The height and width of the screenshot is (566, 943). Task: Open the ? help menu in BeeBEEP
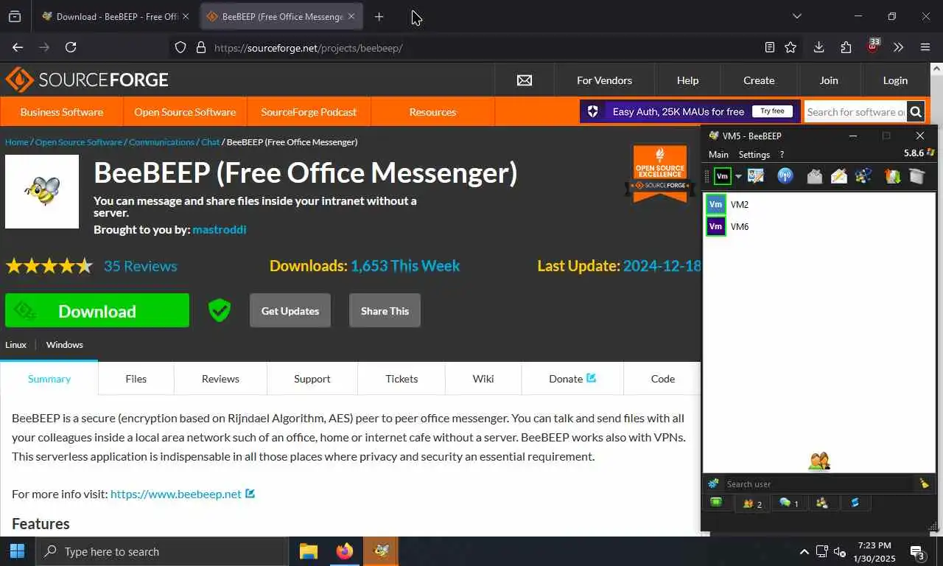click(x=782, y=154)
